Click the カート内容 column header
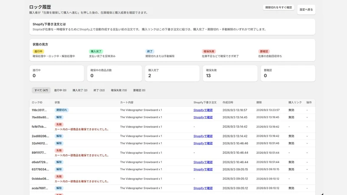Viewport: 347px width, 195px height. [127, 103]
